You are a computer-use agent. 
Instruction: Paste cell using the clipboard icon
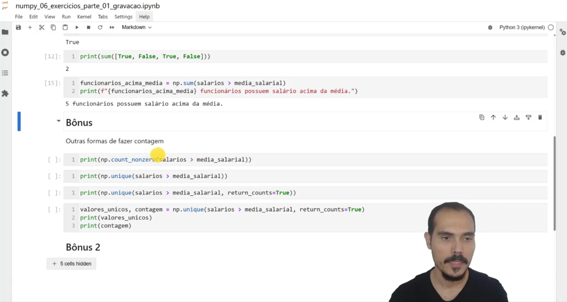[65, 27]
